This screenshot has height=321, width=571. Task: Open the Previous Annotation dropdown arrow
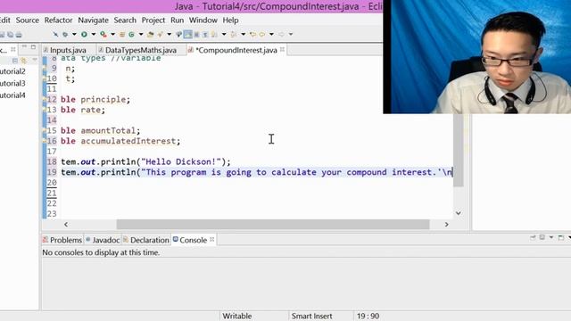(244, 34)
